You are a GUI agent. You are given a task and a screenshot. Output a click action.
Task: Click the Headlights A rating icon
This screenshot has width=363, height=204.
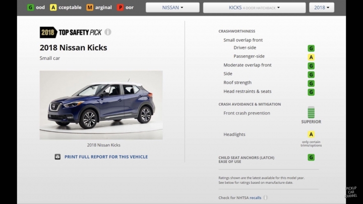pyautogui.click(x=311, y=134)
